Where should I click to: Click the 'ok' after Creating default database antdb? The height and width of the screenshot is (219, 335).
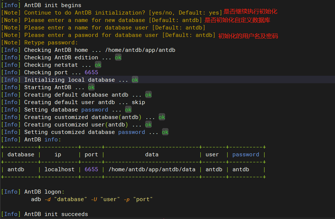(148, 95)
